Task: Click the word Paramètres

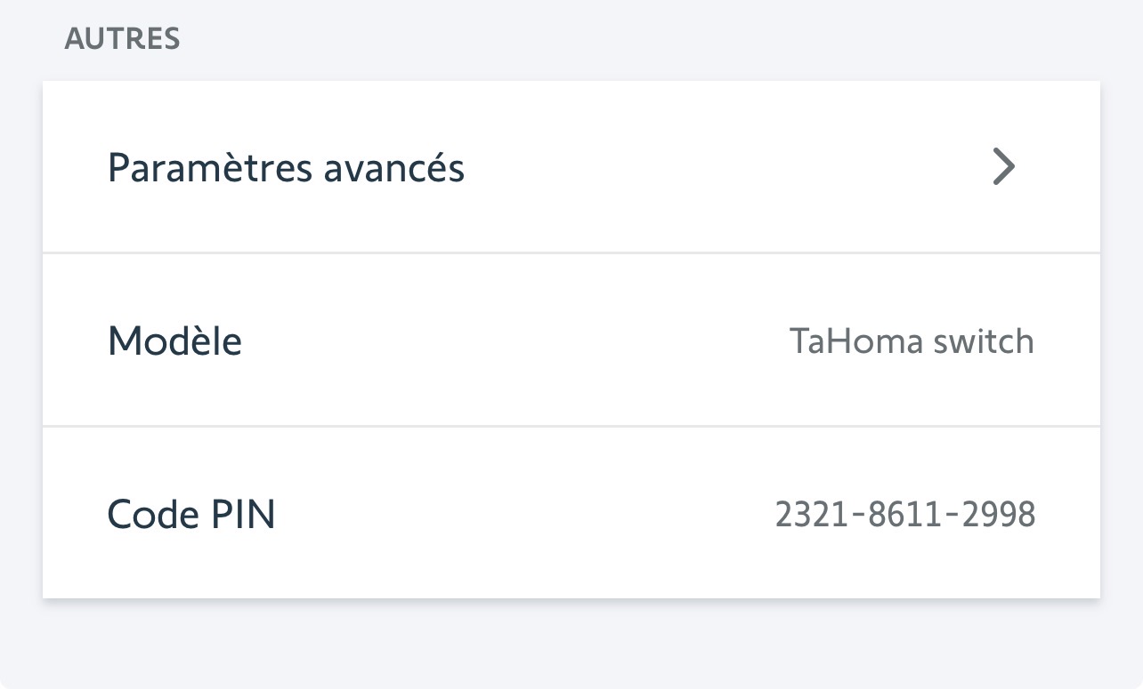Action: click(x=211, y=168)
